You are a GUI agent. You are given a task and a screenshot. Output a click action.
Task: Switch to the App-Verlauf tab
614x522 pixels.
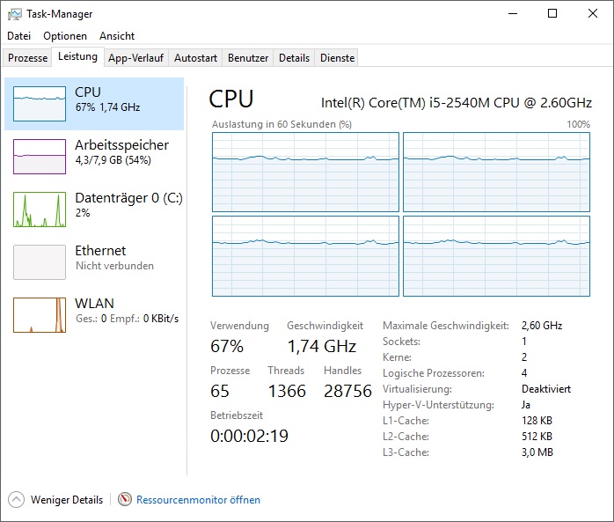pyautogui.click(x=135, y=58)
